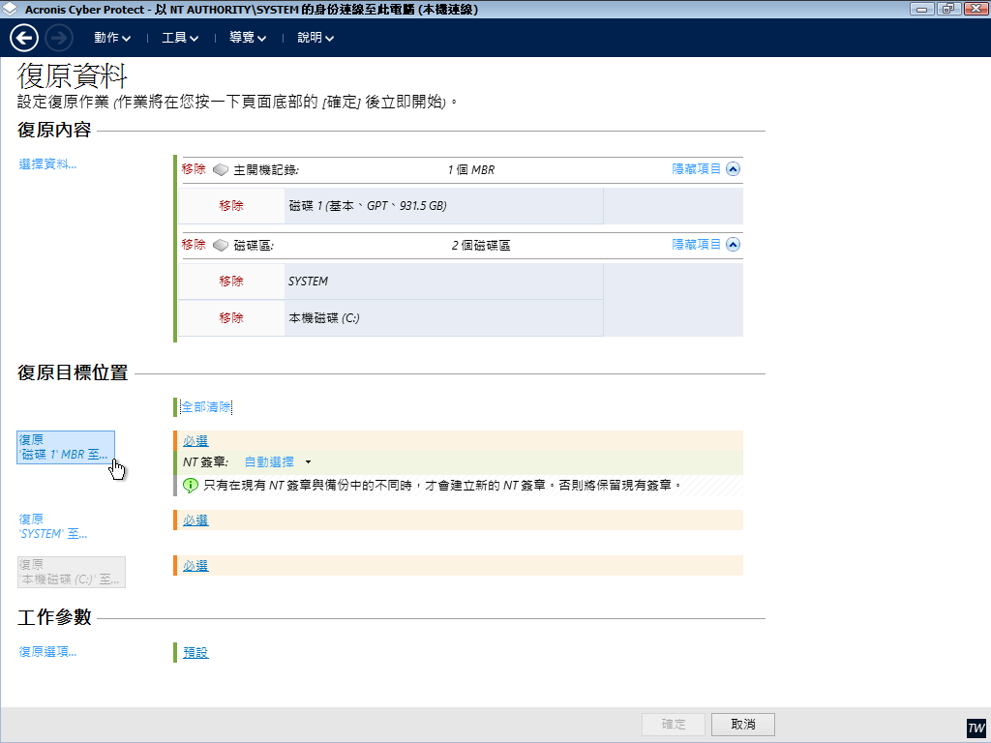Click 隱藏項目 link for 主開機記錄
This screenshot has width=991, height=743.
(697, 168)
